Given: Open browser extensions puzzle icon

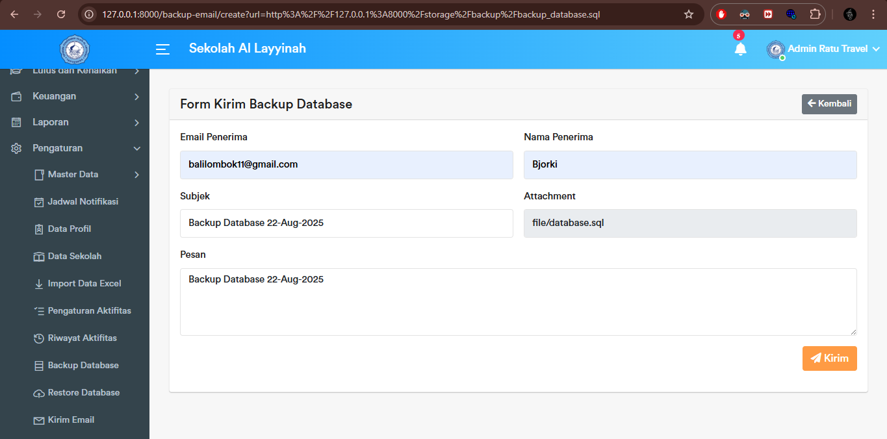Looking at the screenshot, I should 814,14.
